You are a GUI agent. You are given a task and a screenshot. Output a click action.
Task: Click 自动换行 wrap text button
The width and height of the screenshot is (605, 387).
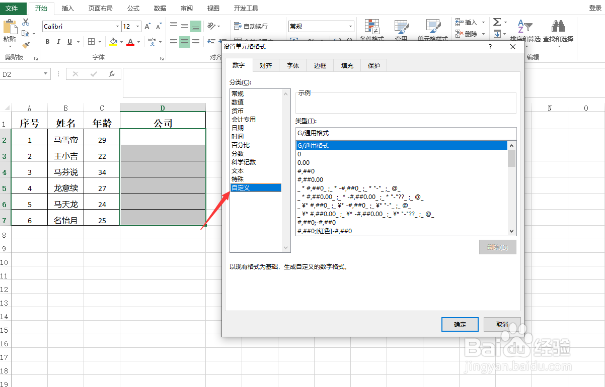(x=251, y=26)
